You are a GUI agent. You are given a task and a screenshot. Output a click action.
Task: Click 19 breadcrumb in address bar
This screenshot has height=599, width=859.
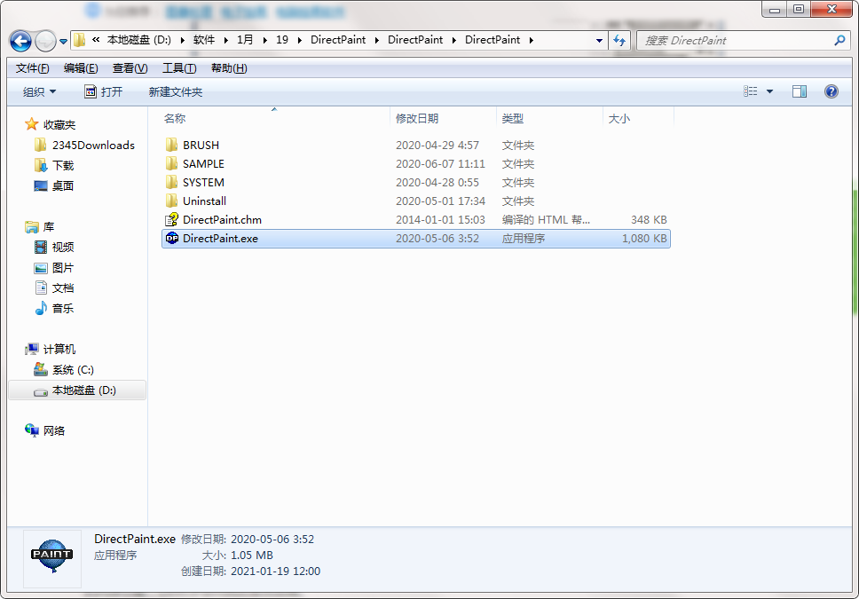(x=282, y=40)
